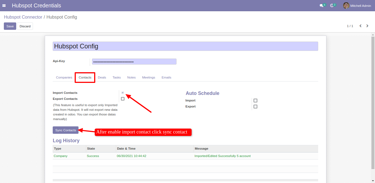The width and height of the screenshot is (375, 183).
Task: Open the Notes tab
Action: [131, 77]
